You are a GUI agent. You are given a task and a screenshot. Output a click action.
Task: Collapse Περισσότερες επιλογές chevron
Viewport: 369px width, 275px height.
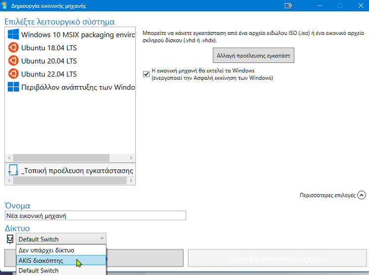pyautogui.click(x=362, y=195)
